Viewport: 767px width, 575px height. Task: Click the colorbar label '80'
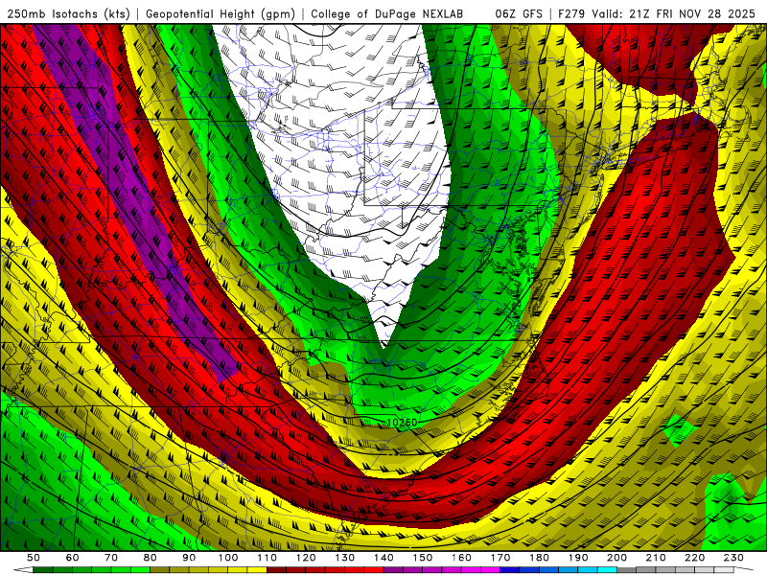150,558
